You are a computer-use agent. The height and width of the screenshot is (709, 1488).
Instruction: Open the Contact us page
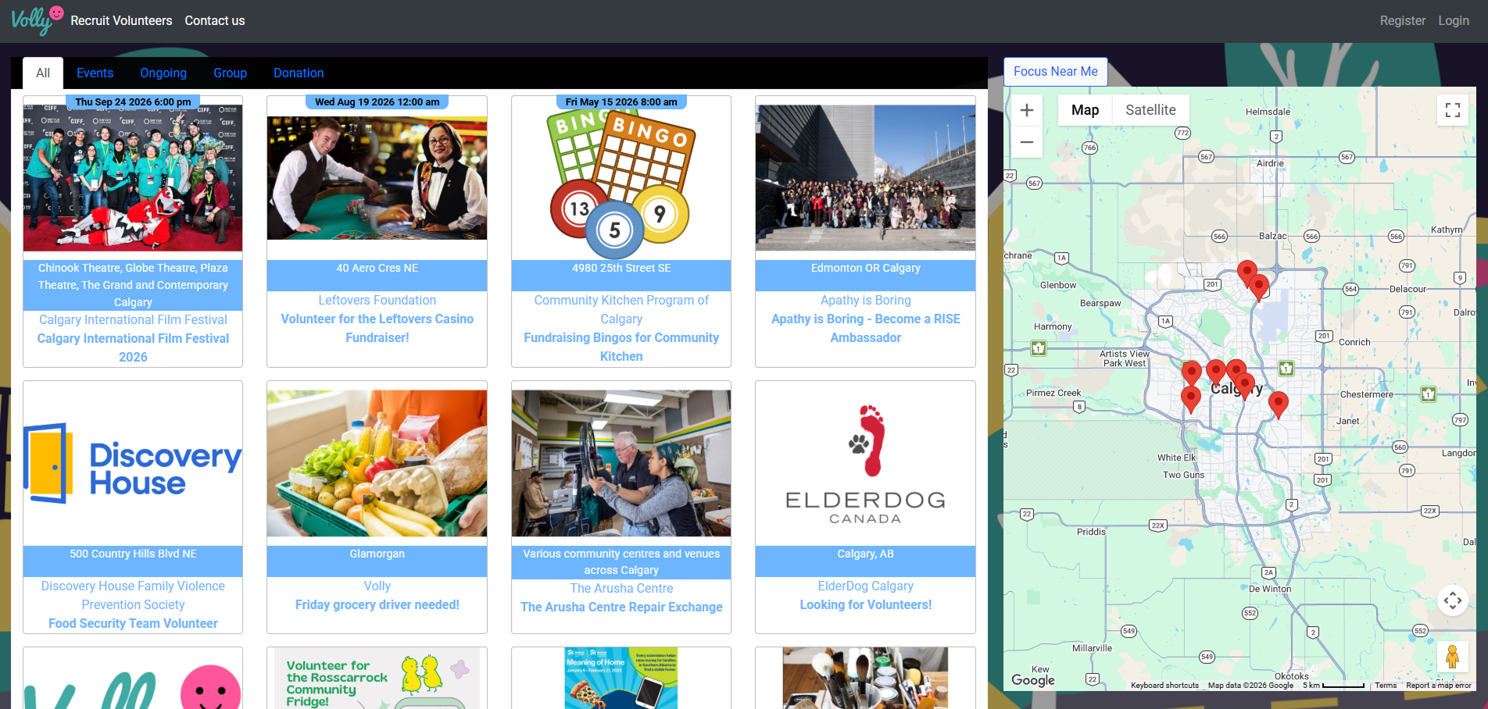coord(215,20)
